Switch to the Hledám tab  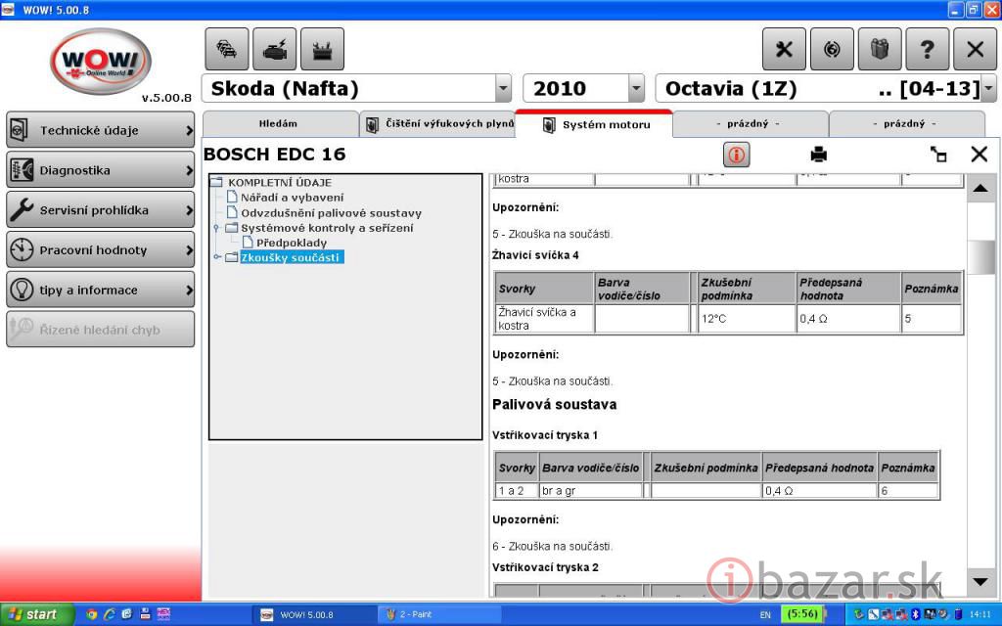coord(279,124)
